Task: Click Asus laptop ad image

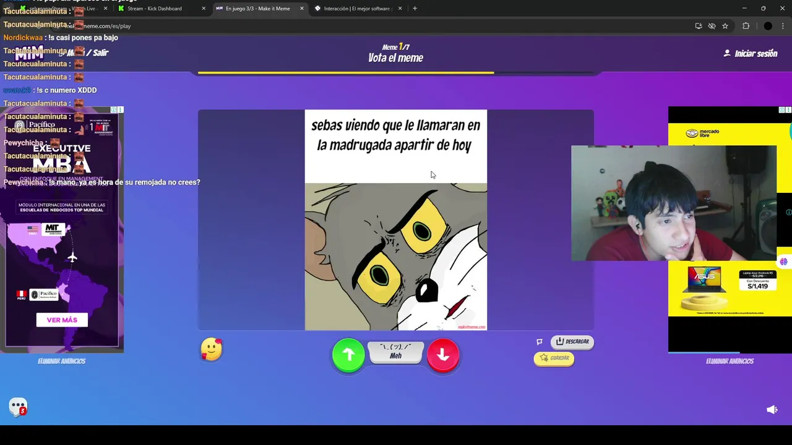Action: click(704, 280)
